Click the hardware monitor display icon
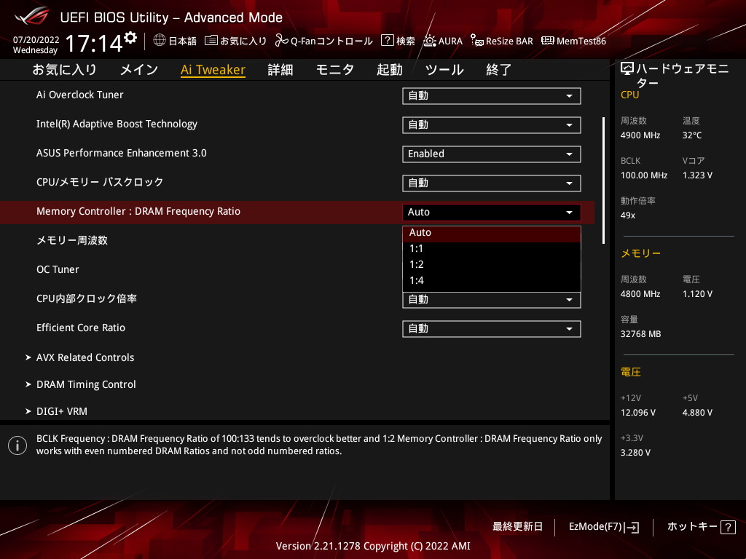Screen dimensions: 746x559 627,69
